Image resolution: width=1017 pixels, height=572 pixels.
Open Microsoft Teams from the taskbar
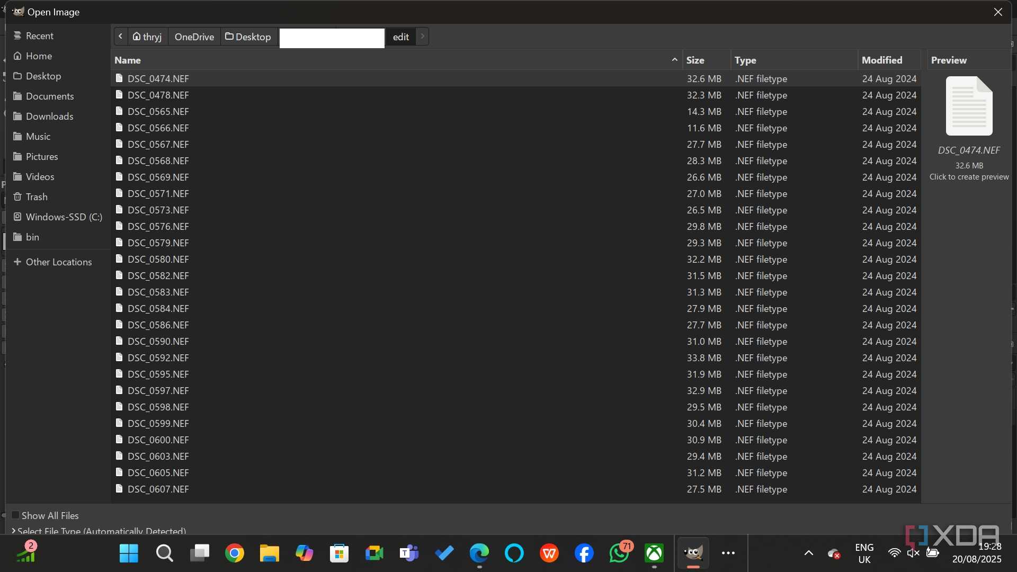[x=409, y=553]
